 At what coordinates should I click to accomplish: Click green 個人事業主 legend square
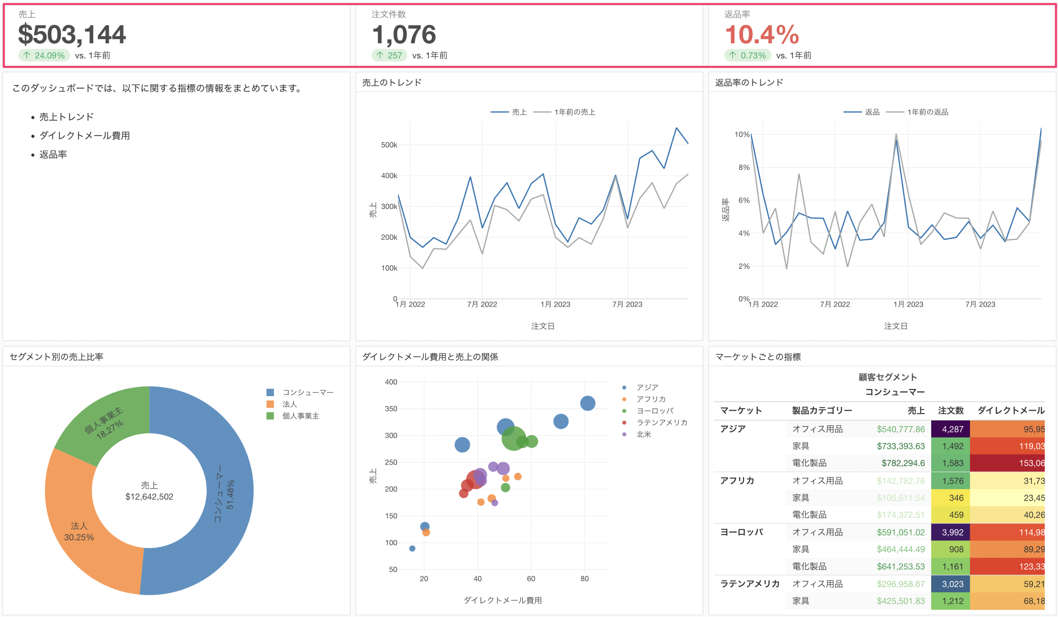click(x=270, y=416)
